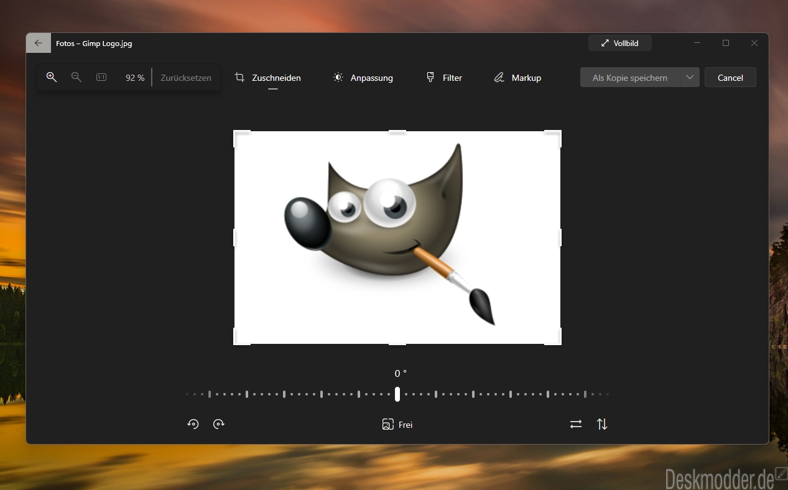Click the top edge crop handle
The height and width of the screenshot is (490, 788).
(397, 132)
